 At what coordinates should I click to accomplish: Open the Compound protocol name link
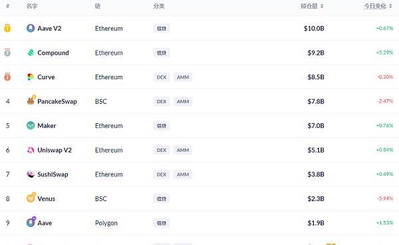coord(53,53)
